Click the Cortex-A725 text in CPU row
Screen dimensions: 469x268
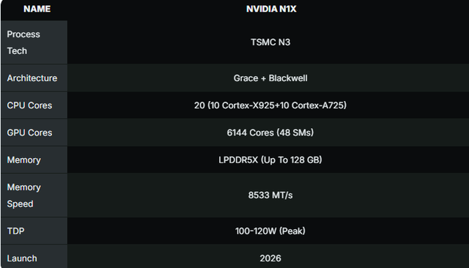pos(318,105)
